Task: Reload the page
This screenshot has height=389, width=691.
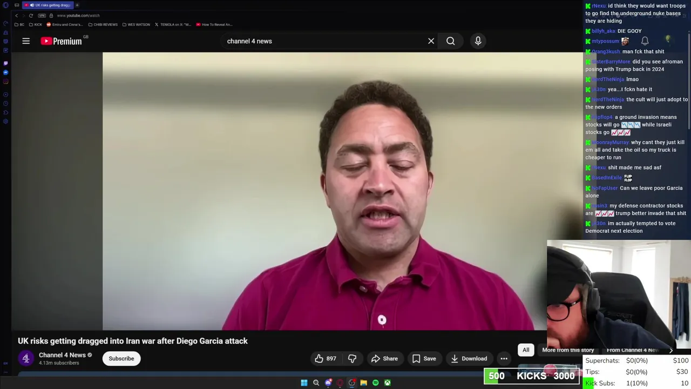Action: point(31,16)
